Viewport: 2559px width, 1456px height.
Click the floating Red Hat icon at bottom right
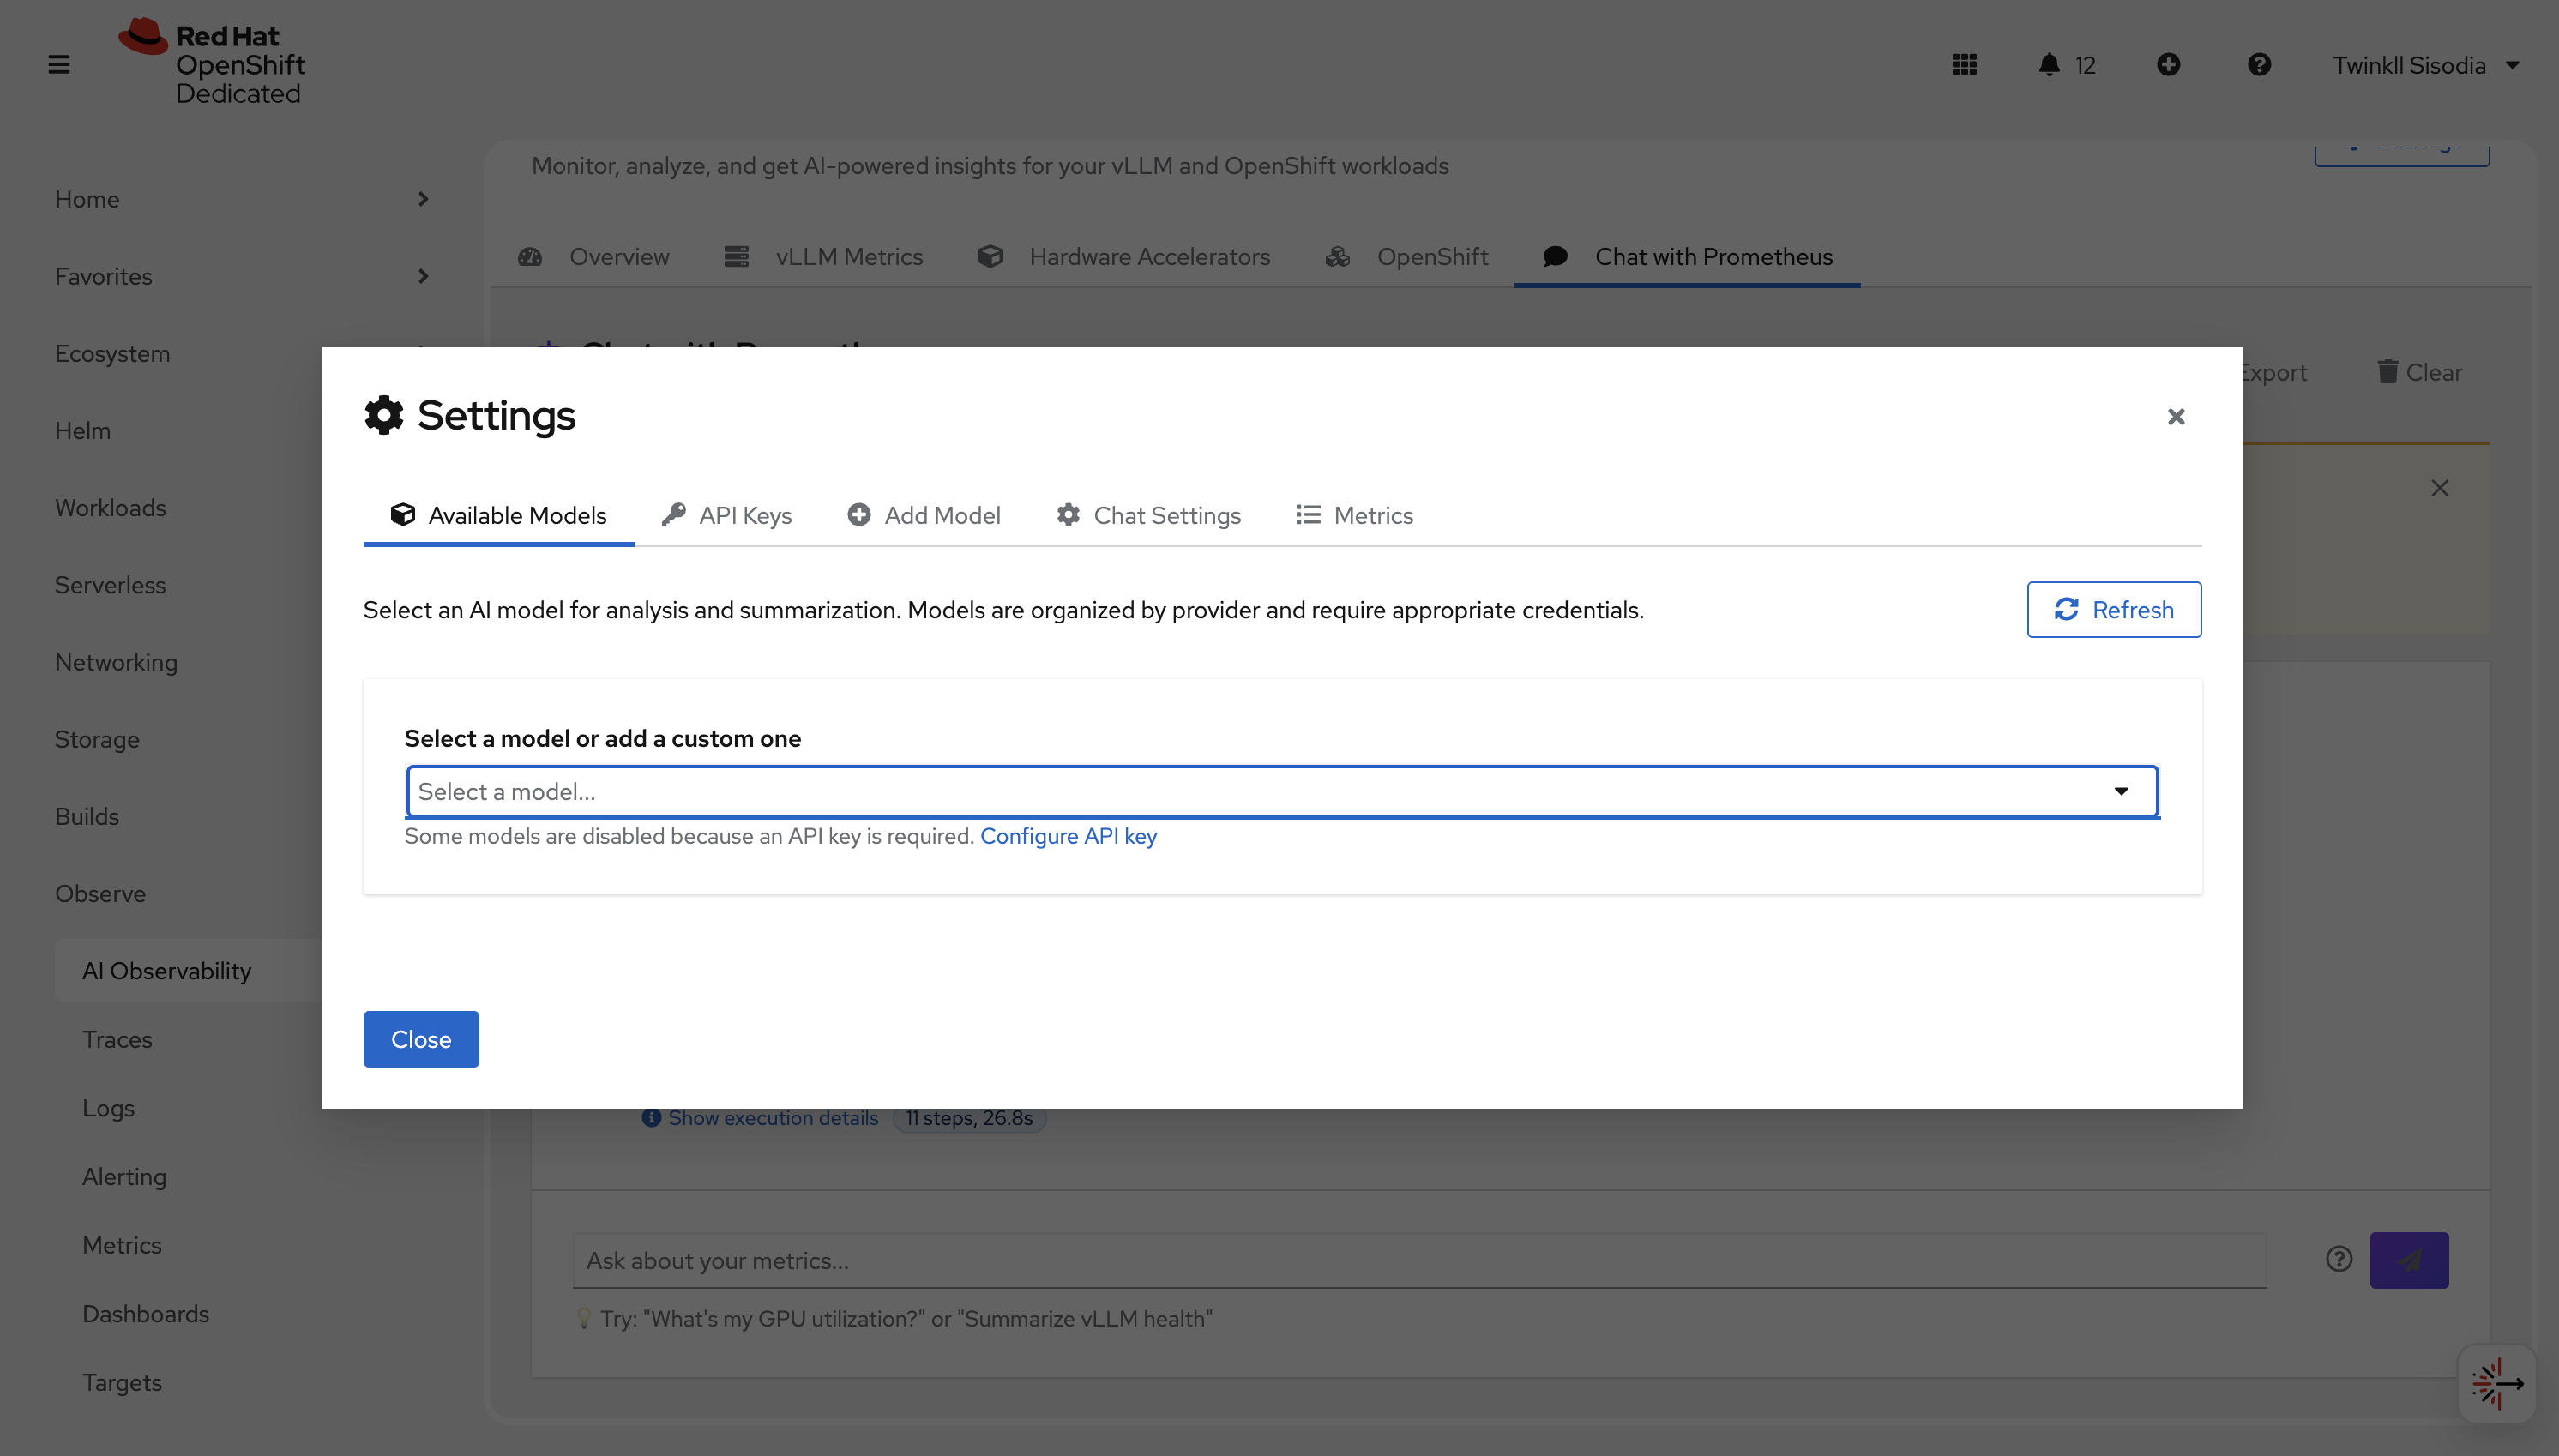(x=2496, y=1383)
